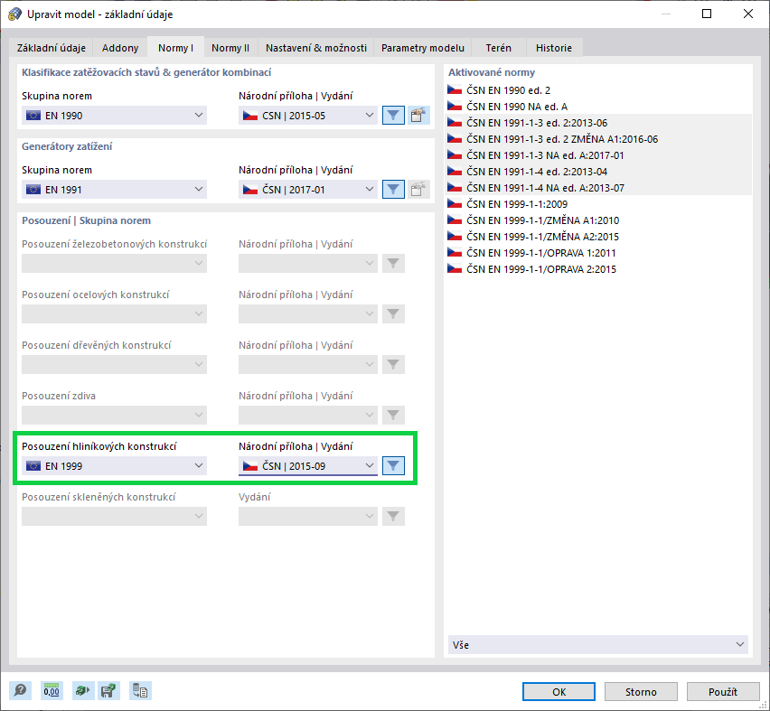Select ČSN EN 1999-1-1/OPRAVA 2:2015 entry

(x=598, y=268)
